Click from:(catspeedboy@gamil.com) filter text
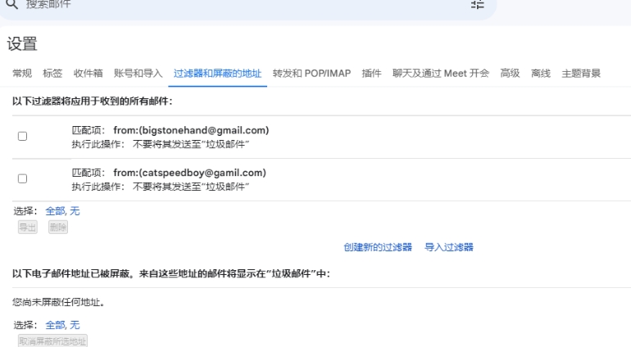 pyautogui.click(x=189, y=173)
